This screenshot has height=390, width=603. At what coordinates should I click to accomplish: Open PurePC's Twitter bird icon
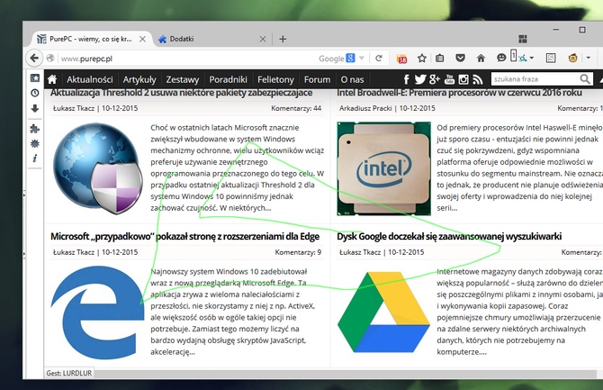[x=420, y=79]
